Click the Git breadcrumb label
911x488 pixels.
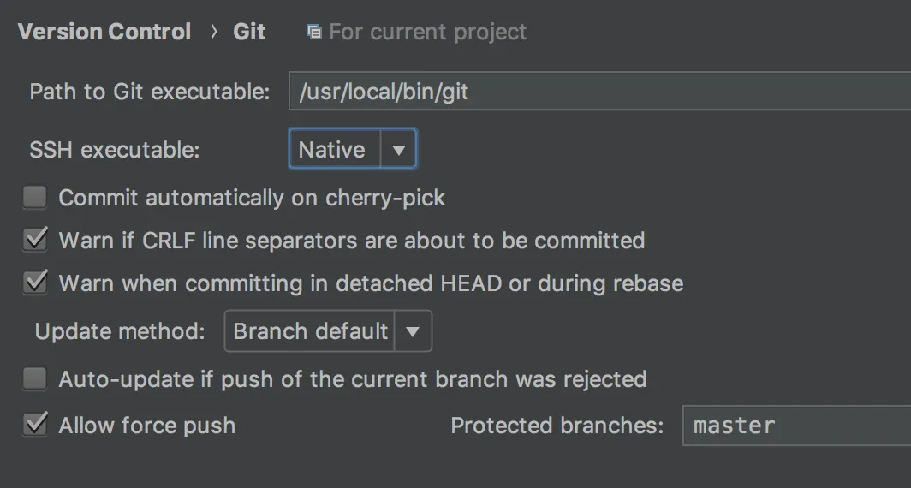pyautogui.click(x=249, y=32)
